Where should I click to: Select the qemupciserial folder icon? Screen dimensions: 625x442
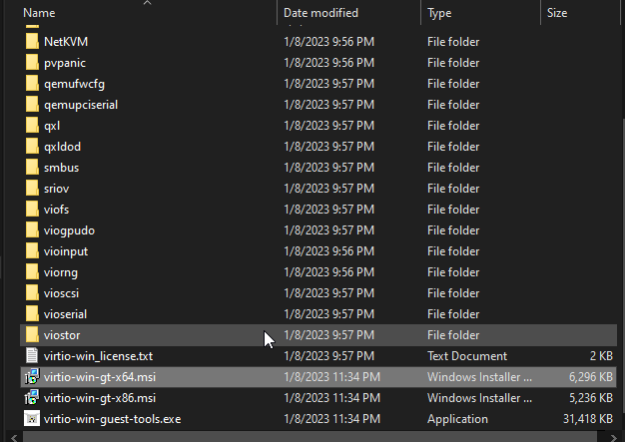coord(32,105)
